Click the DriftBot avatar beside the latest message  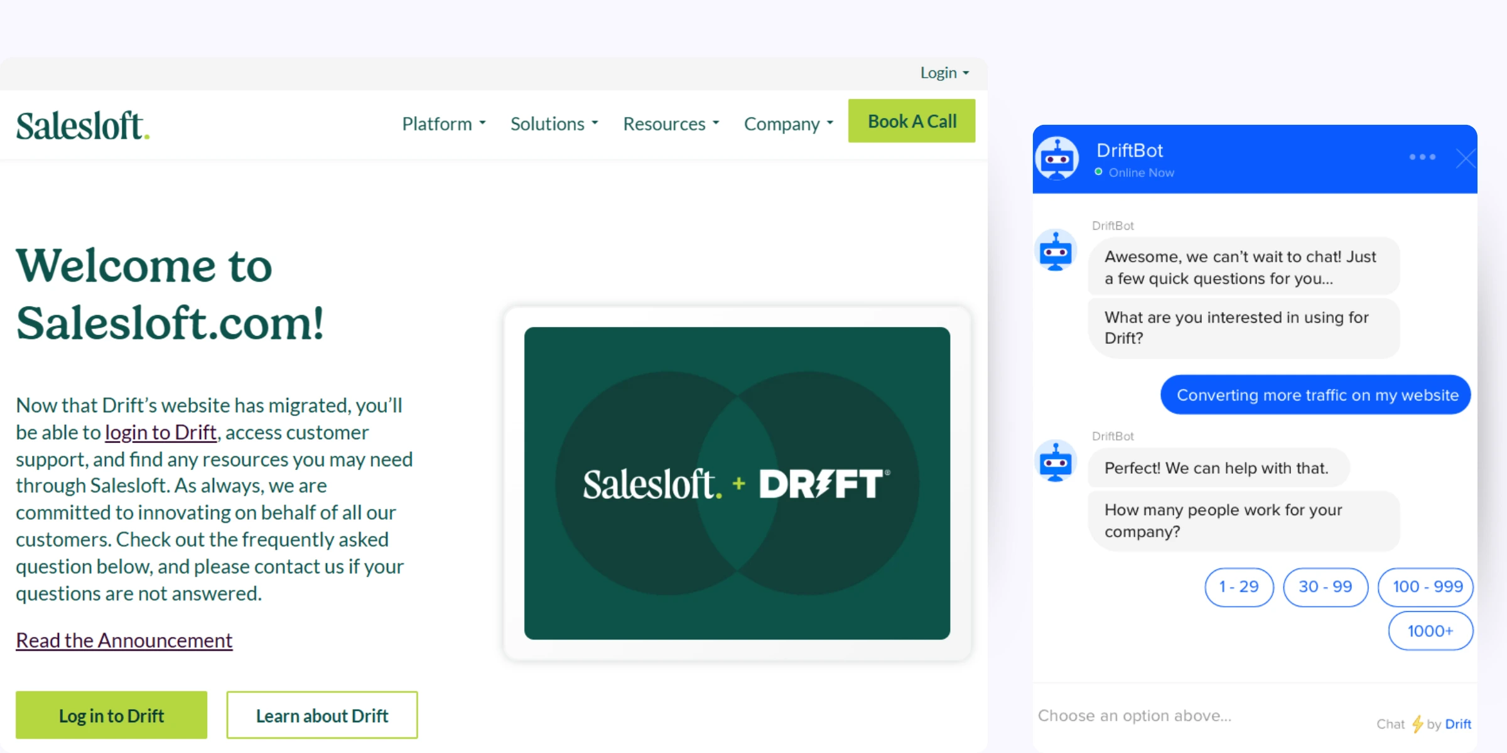click(1056, 462)
